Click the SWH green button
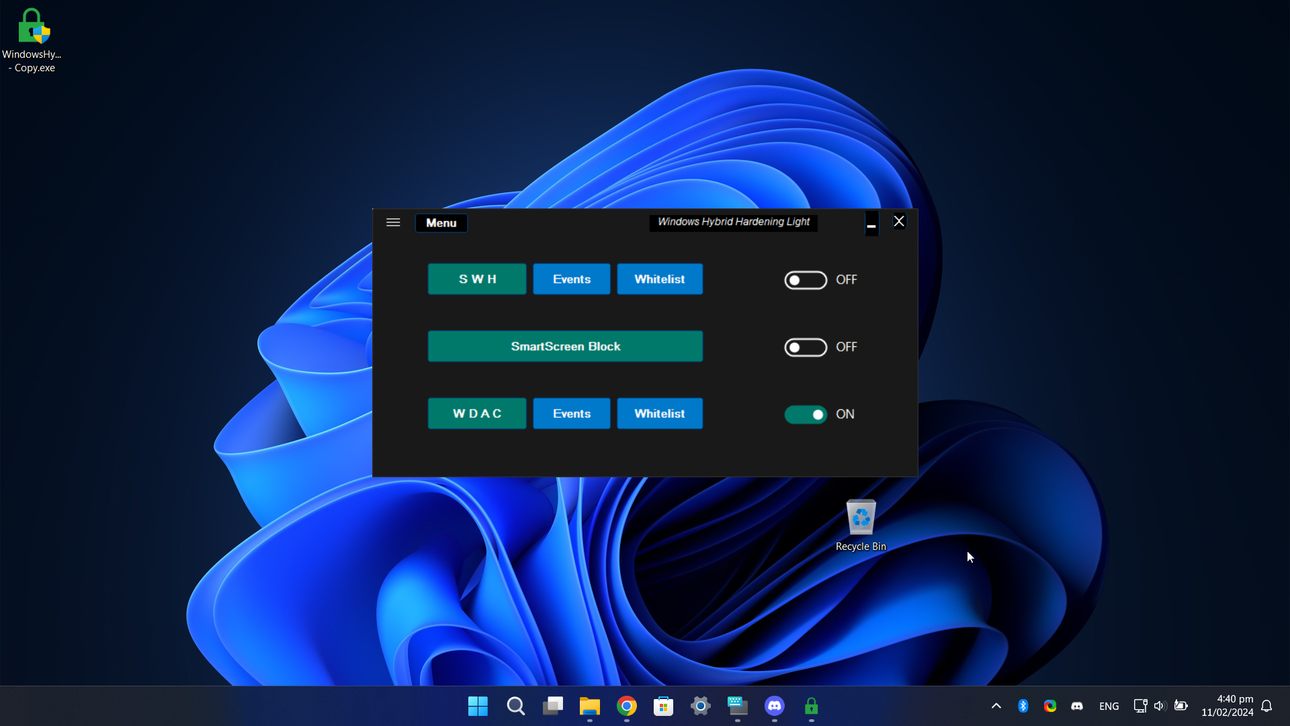The image size is (1290, 726). pos(477,279)
